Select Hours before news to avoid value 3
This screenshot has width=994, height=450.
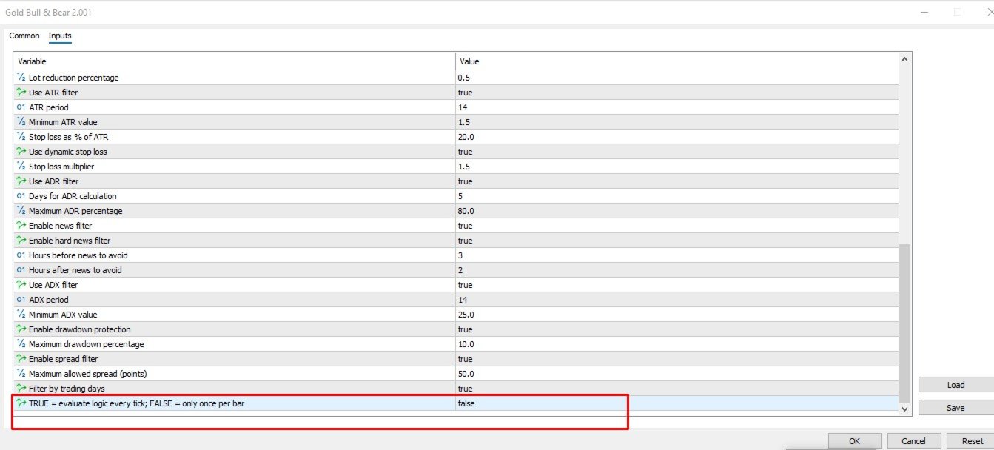[676, 255]
